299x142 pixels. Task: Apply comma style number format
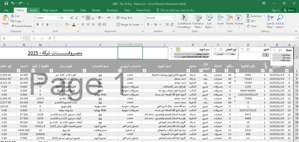point(160,24)
